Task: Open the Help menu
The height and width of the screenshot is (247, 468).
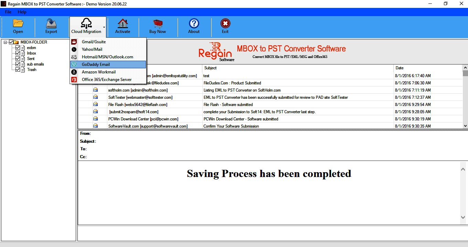Action: [22, 12]
